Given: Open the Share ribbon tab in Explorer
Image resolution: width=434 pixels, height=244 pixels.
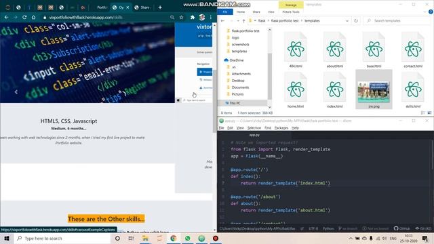Looking at the screenshot, I should 256,12.
